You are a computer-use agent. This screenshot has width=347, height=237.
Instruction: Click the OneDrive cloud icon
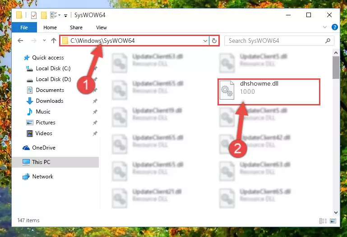[26, 148]
